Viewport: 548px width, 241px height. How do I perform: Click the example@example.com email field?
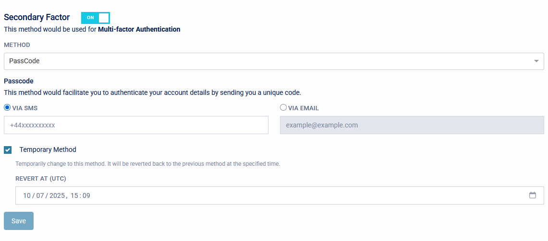click(412, 125)
